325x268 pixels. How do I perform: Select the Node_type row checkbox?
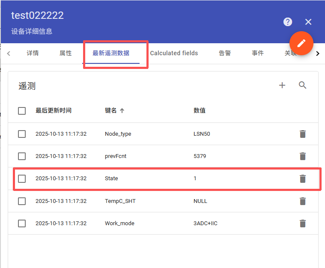point(22,134)
